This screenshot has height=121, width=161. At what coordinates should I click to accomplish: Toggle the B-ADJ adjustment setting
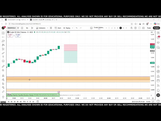pyautogui.click(x=148, y=102)
